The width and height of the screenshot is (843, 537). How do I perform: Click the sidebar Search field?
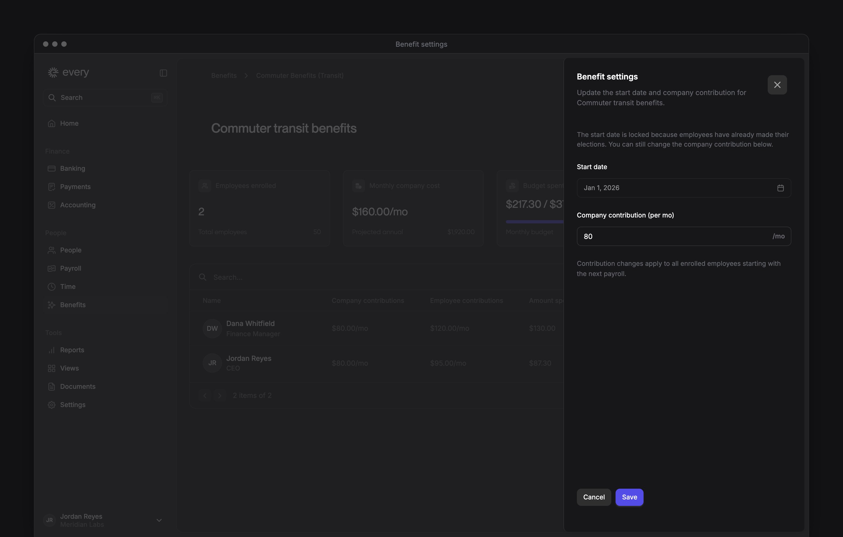point(105,97)
